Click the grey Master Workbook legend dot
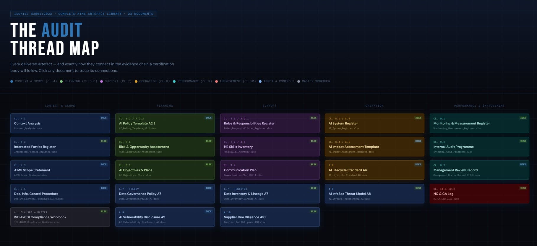537x246 pixels. (298, 81)
